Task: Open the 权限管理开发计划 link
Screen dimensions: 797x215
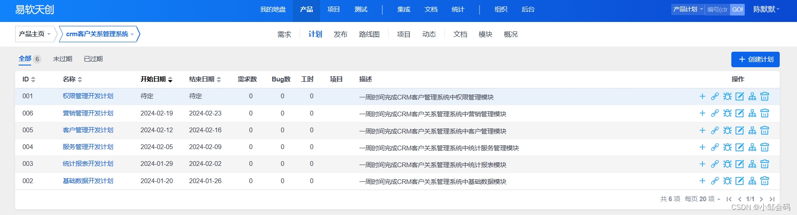Action: click(x=88, y=96)
